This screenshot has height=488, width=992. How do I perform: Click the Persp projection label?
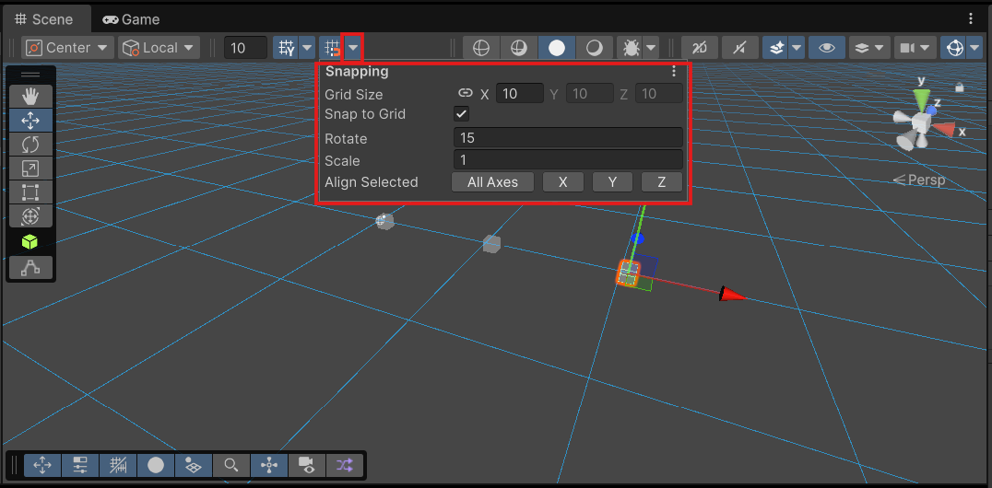927,180
